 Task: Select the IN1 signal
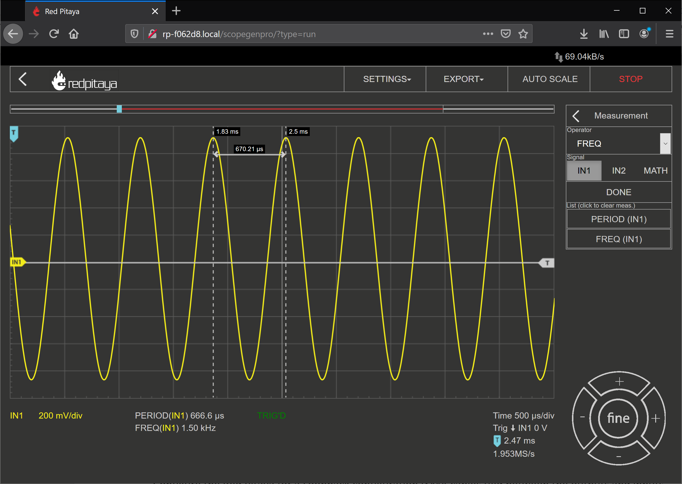point(584,171)
